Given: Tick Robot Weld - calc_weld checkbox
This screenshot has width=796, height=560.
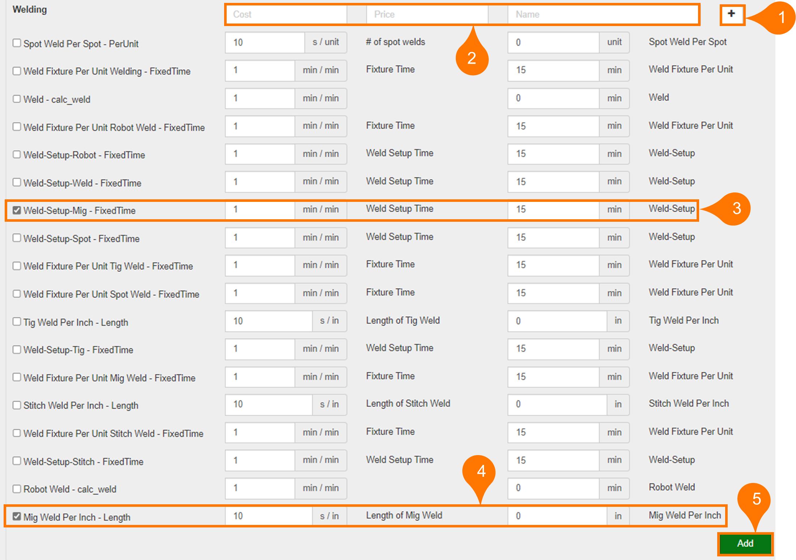Looking at the screenshot, I should pos(17,489).
